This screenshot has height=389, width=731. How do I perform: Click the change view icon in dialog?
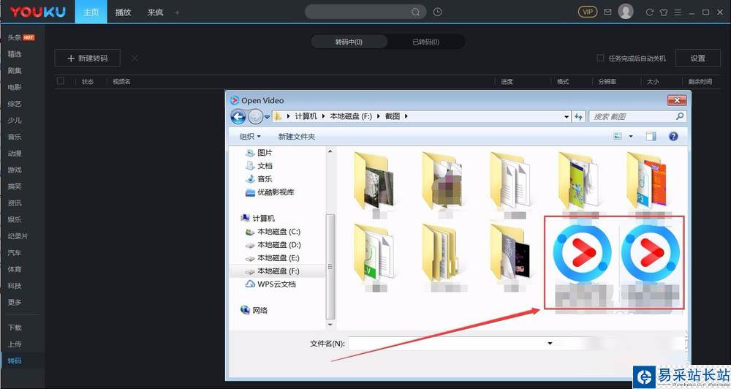pyautogui.click(x=618, y=136)
